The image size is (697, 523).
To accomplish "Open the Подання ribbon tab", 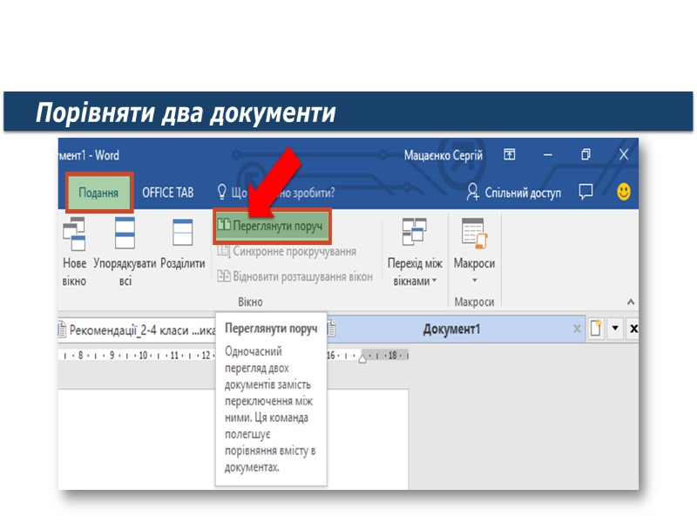I will click(x=98, y=193).
